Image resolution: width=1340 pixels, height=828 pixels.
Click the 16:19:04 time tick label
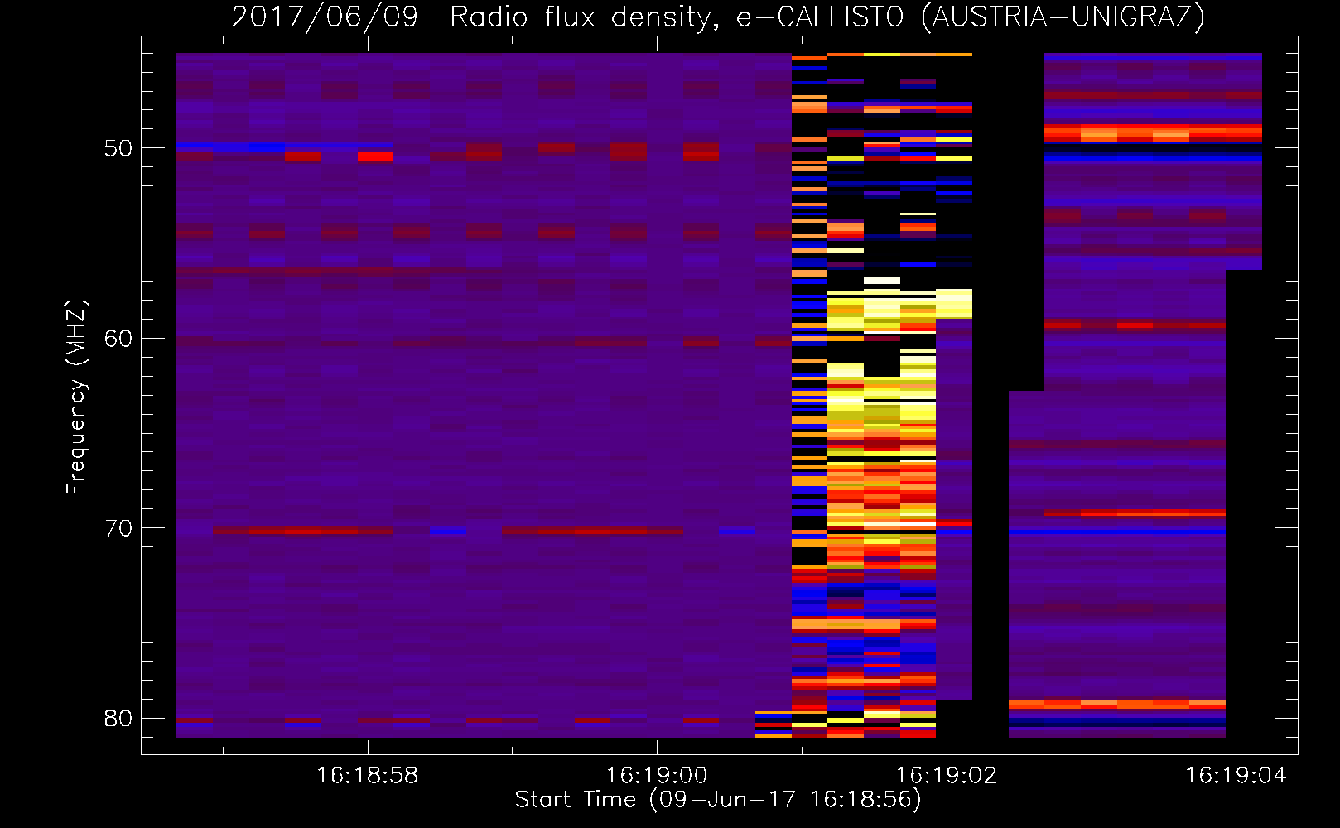click(x=1236, y=775)
